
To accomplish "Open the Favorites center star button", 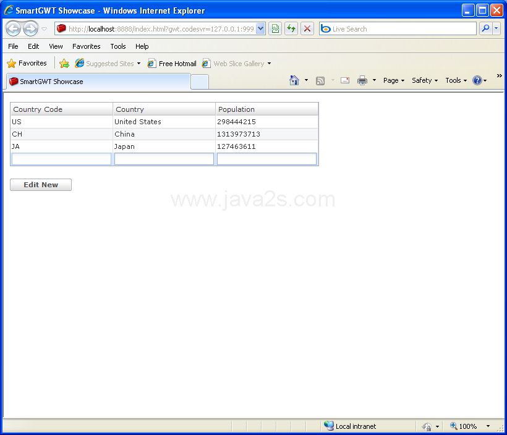I will click(27, 63).
